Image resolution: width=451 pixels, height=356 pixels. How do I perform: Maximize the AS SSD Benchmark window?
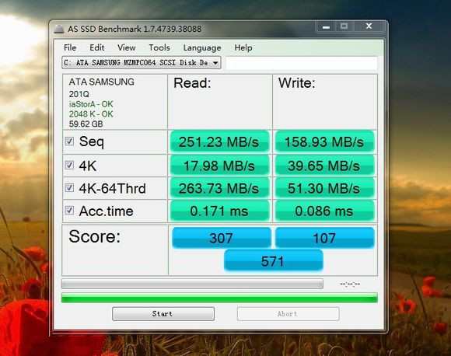point(344,26)
